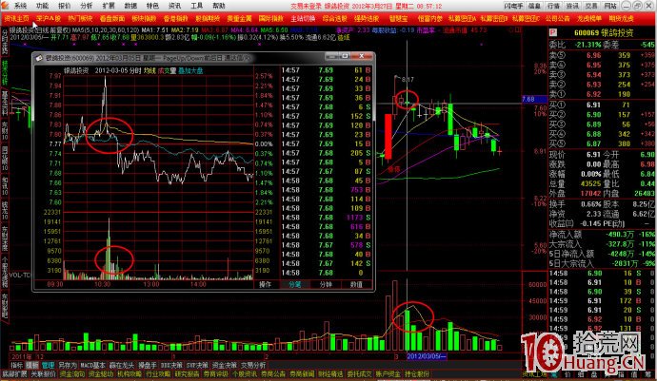Open 个股资讯 in bottom bar
This screenshot has width=657, height=381.
245,374
